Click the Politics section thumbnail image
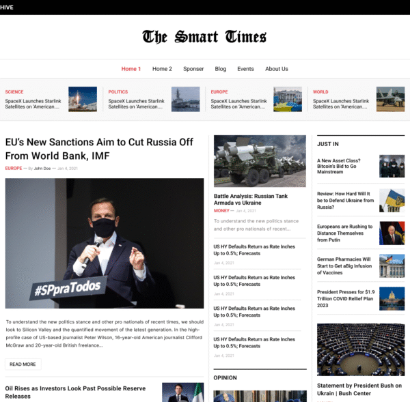410x402 pixels. 185,99
